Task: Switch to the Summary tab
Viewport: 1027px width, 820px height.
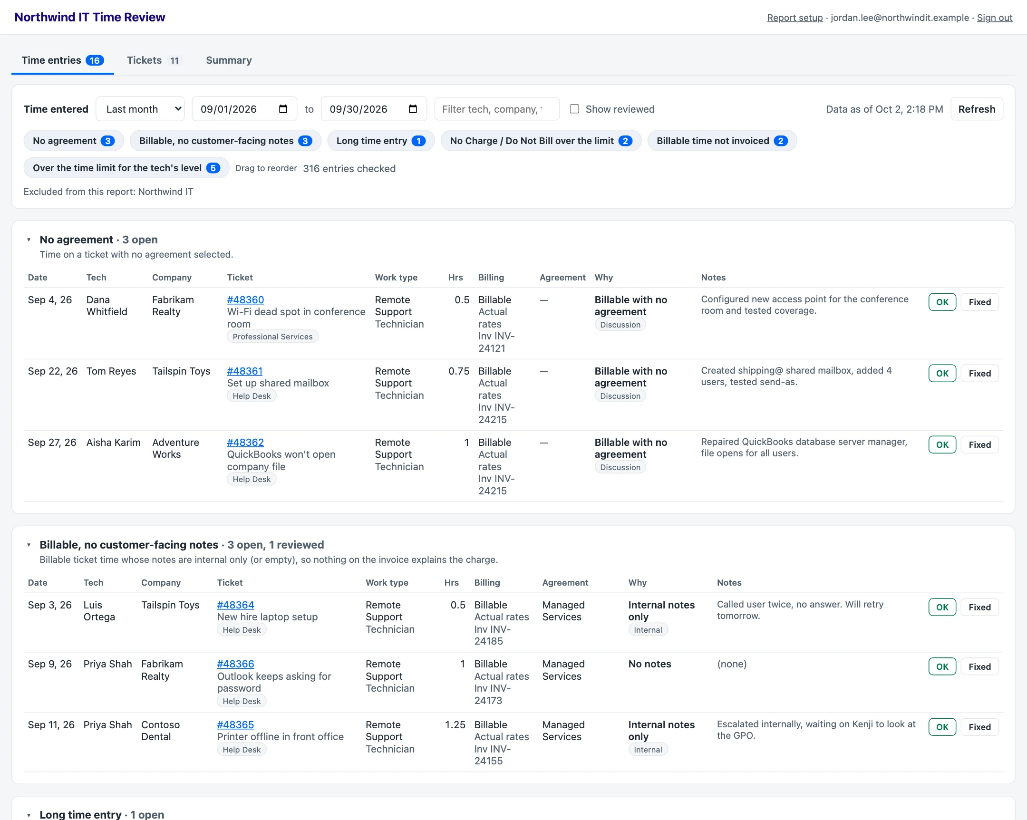Action: [x=229, y=60]
